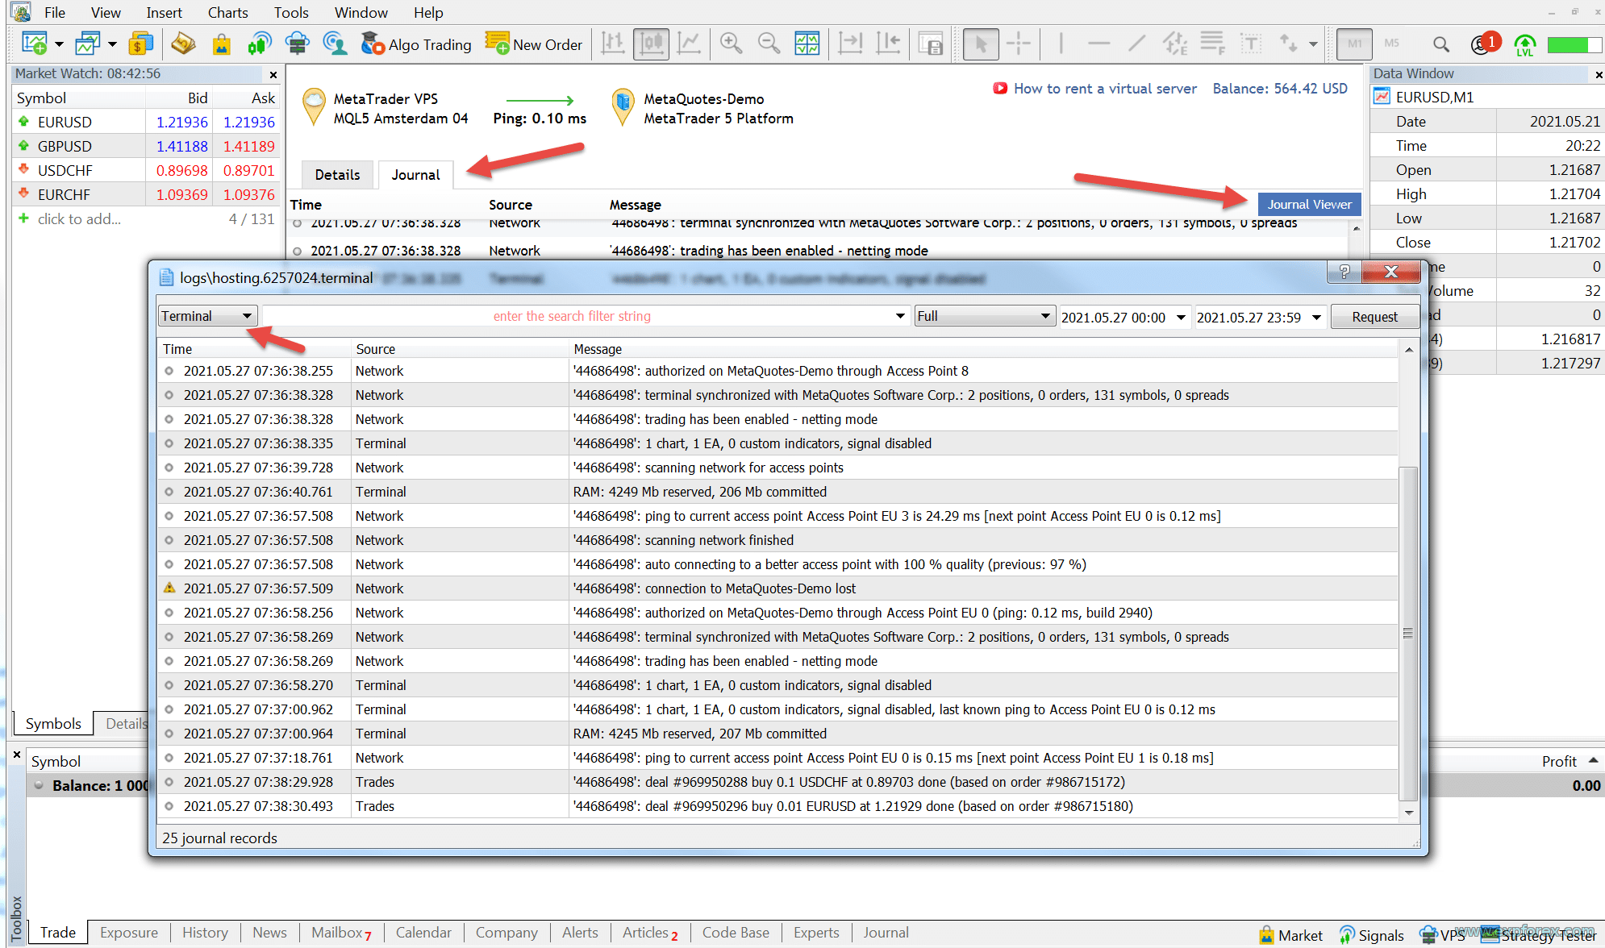Viewport: 1605px width, 948px height.
Task: Switch to bar chart view
Action: tap(613, 44)
